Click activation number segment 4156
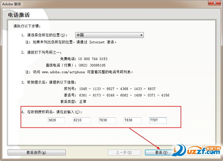Image resolution: width=223 pixels, height=161 pixels. 165,95
